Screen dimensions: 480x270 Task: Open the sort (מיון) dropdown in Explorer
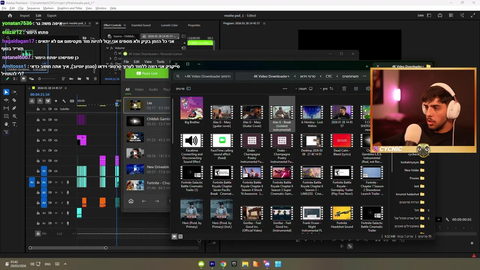(x=326, y=88)
